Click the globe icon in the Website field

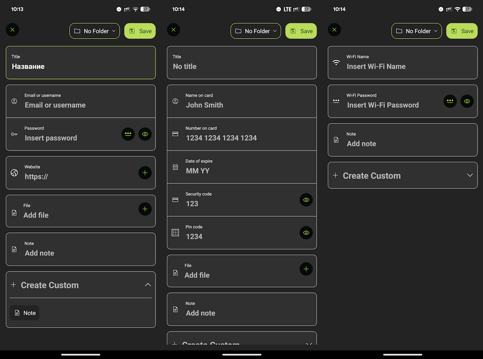pos(14,173)
